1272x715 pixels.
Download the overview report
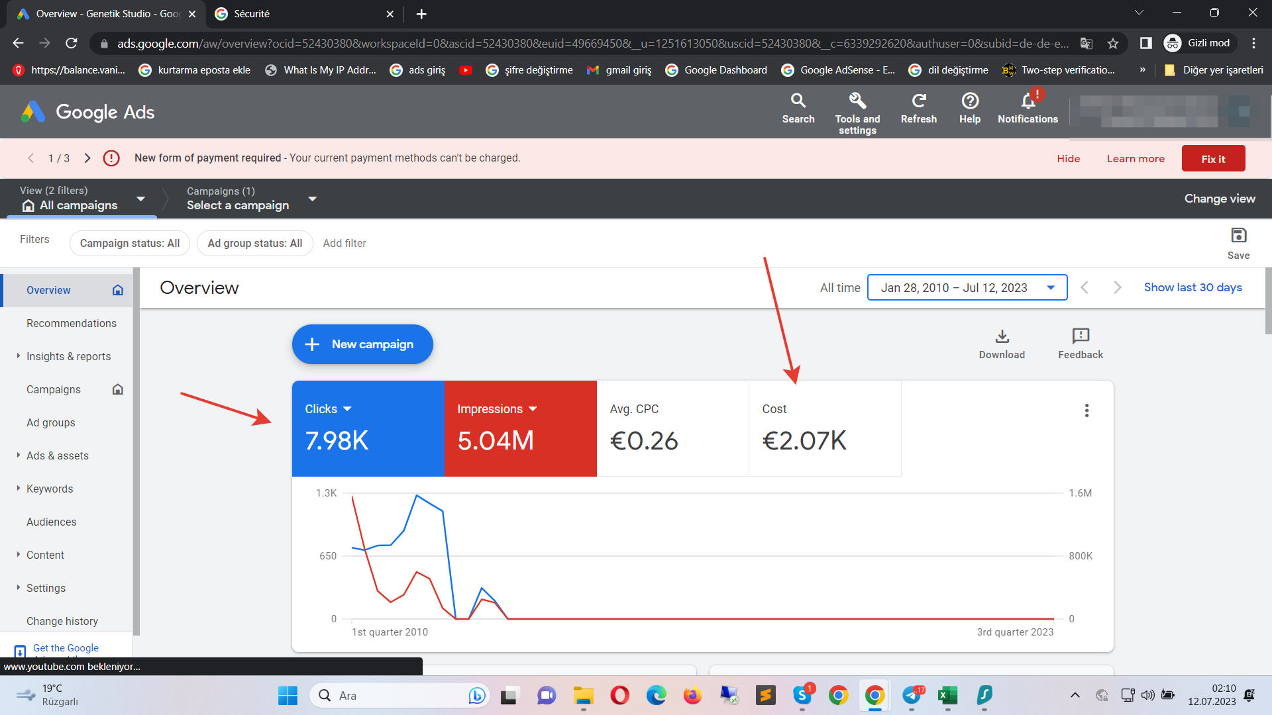(1002, 344)
